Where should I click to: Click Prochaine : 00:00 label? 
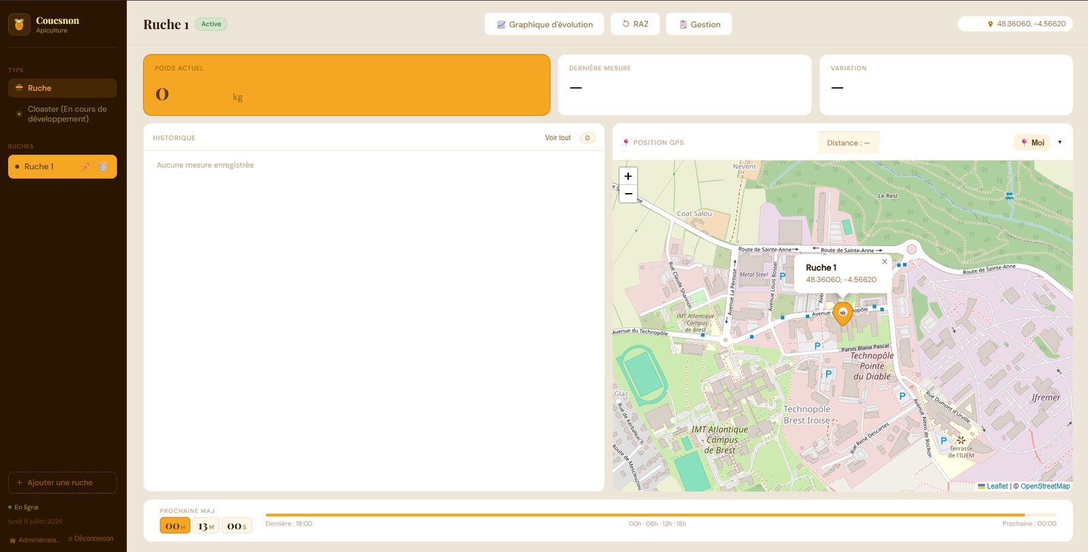[x=1030, y=524]
